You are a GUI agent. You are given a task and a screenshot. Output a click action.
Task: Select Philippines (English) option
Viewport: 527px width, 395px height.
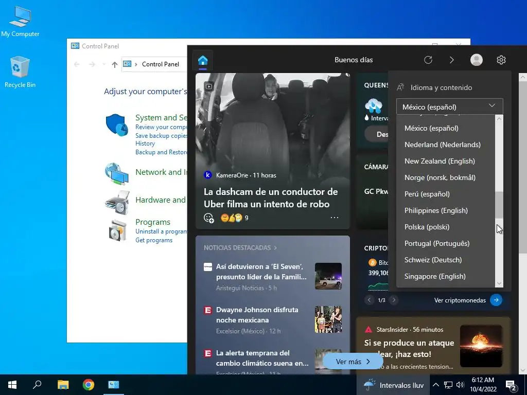445,210
